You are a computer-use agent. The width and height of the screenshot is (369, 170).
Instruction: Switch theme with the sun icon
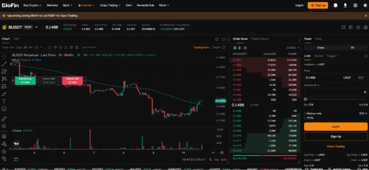point(364,6)
